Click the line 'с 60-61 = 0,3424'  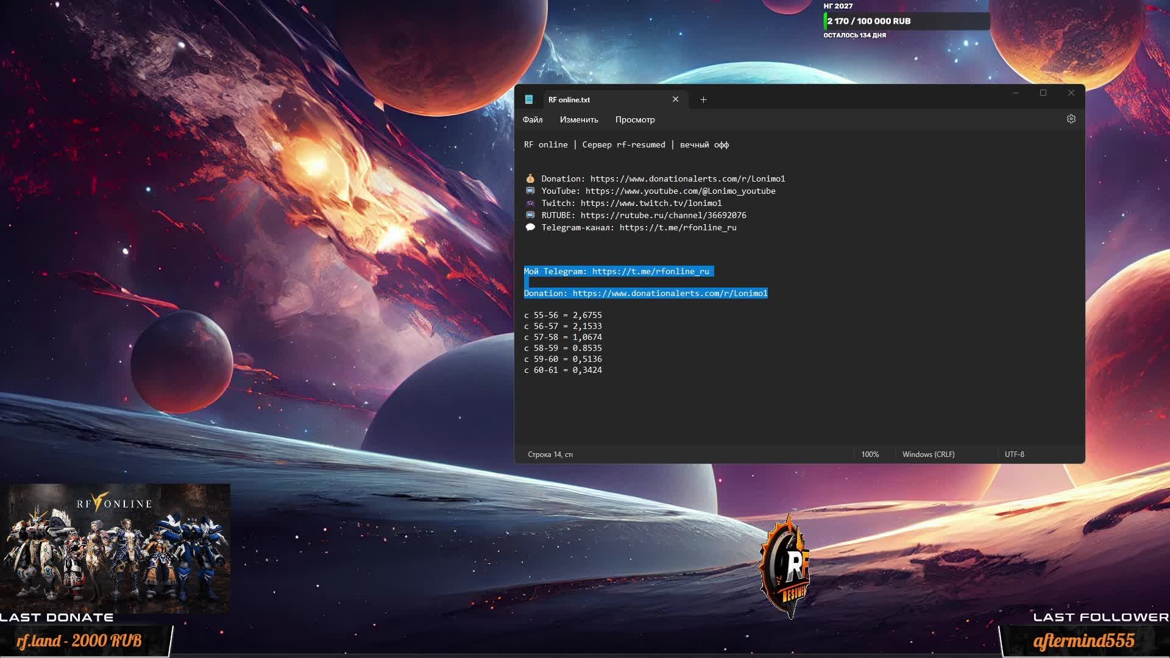563,370
